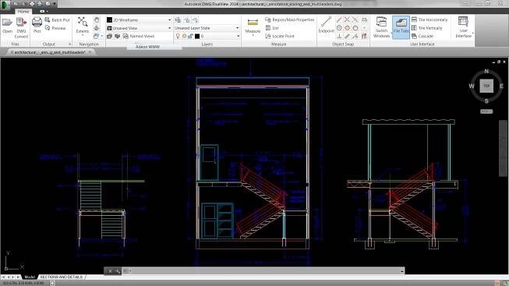Select the Zoom Extents navigation tool
The width and height of the screenshot is (509, 286).
coord(83,25)
